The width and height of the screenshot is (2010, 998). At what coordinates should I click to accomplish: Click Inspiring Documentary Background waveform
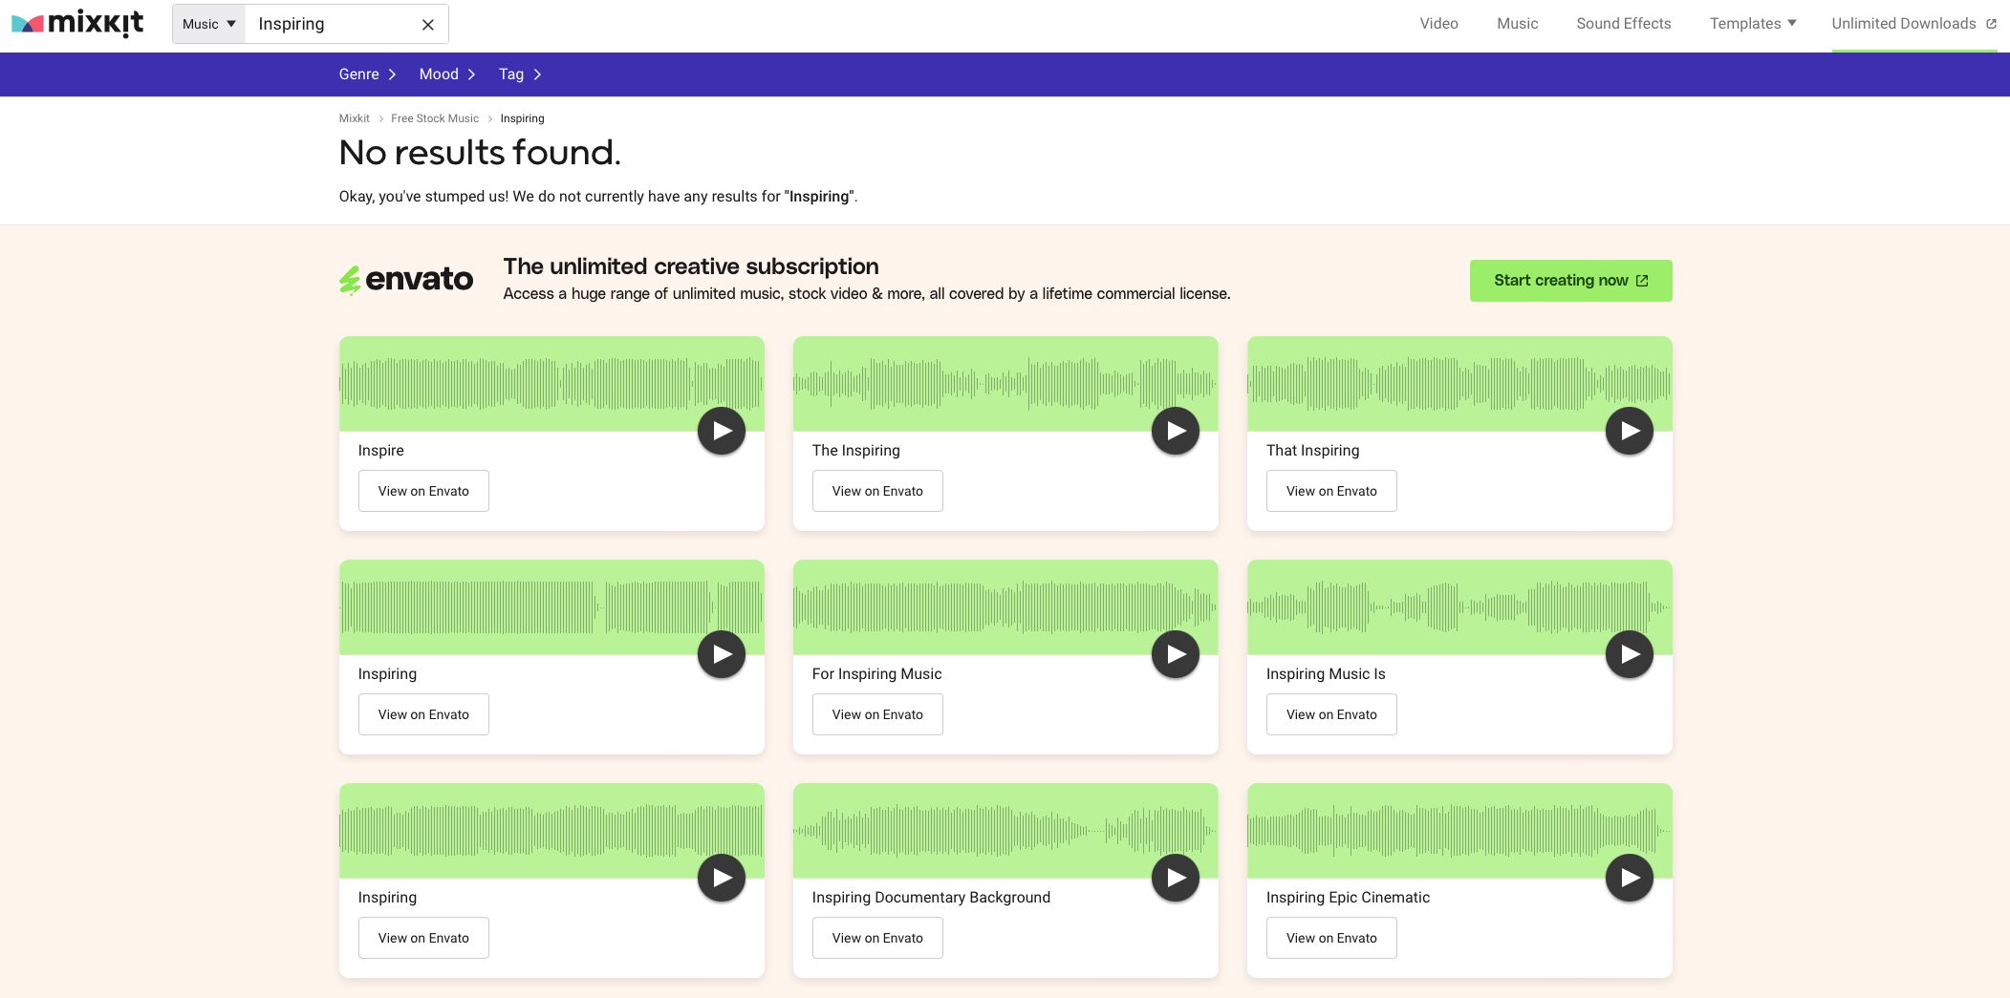click(x=1005, y=831)
